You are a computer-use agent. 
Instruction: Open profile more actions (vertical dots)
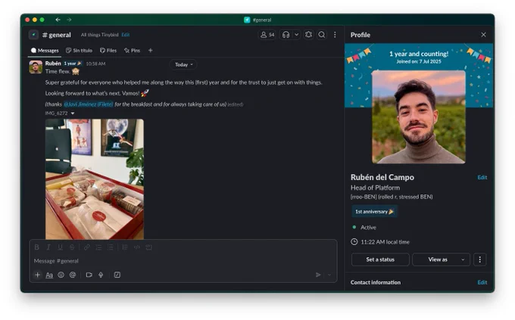tap(480, 259)
